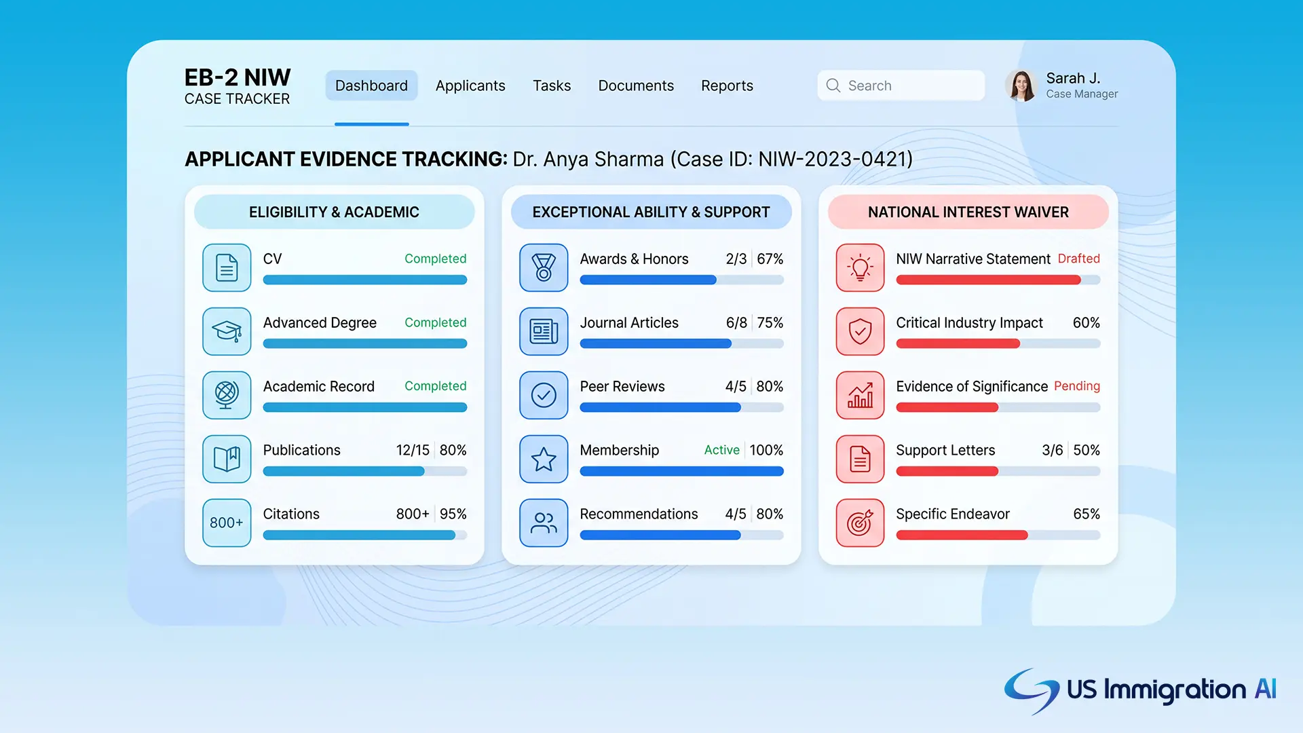Click the Critical Industry Impact shield icon
1303x733 pixels.
tap(861, 331)
